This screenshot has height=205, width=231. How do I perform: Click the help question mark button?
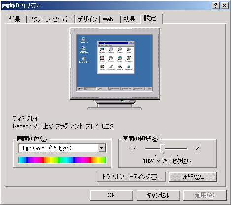pos(216,6)
